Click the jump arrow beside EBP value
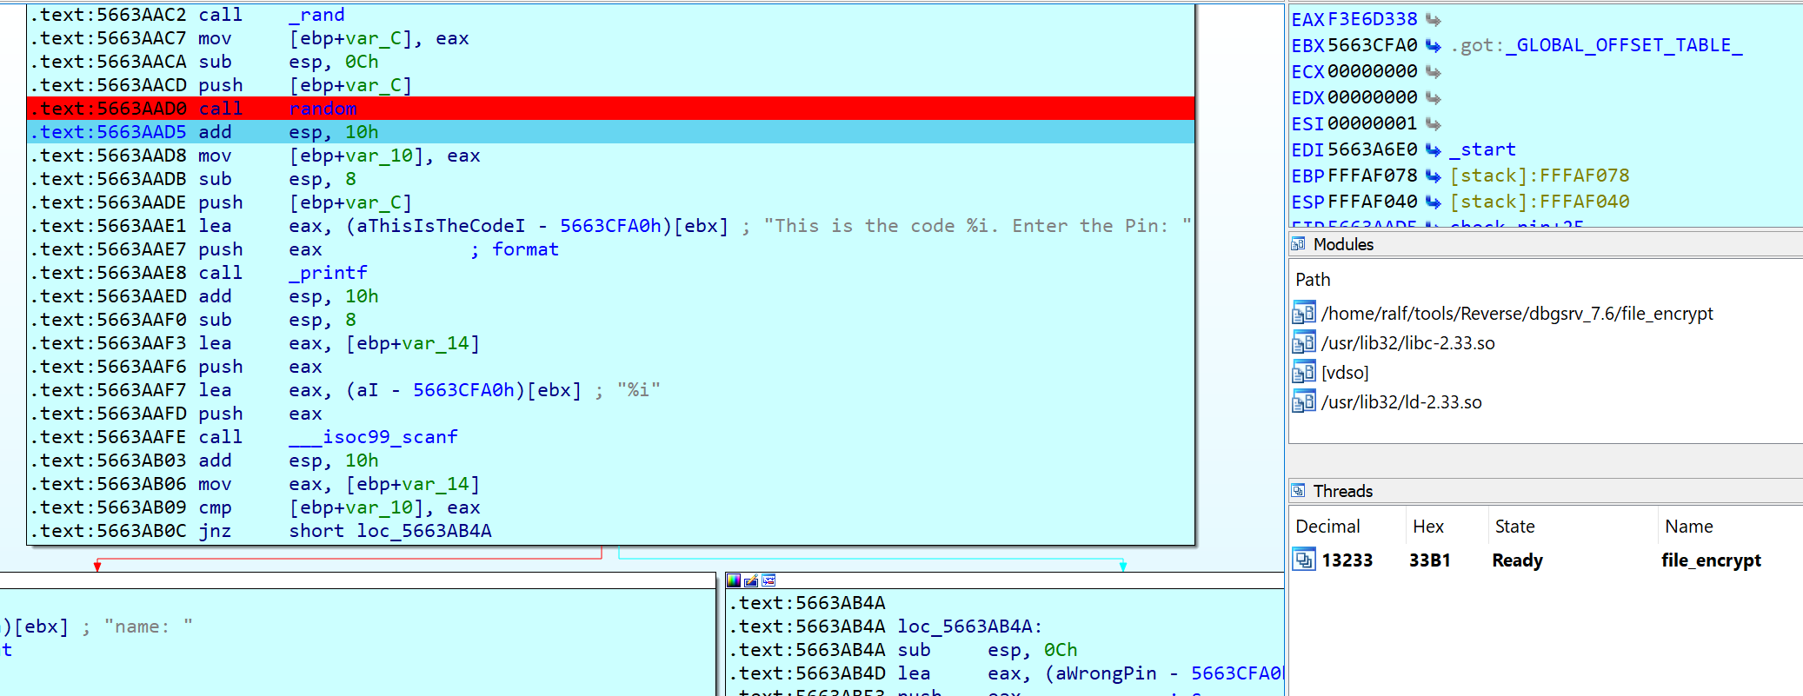1803x696 pixels. (x=1433, y=176)
